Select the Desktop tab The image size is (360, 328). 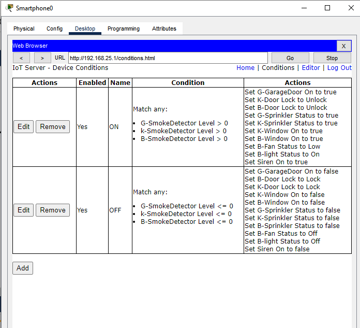coord(85,28)
